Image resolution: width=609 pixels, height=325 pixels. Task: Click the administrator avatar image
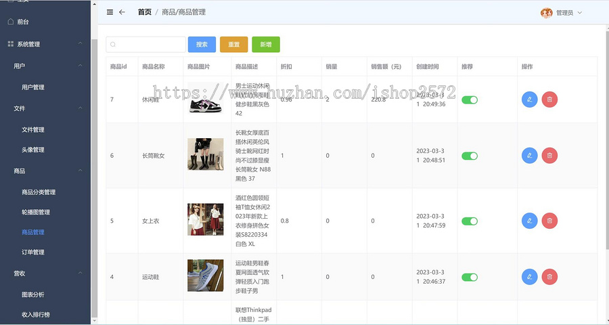(x=547, y=13)
